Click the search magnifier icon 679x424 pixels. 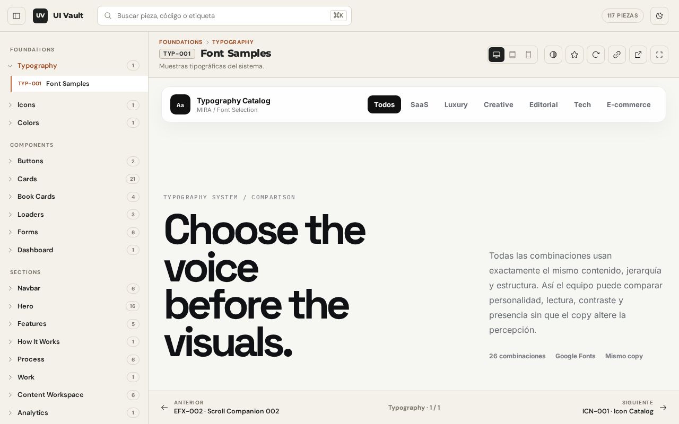(x=108, y=16)
